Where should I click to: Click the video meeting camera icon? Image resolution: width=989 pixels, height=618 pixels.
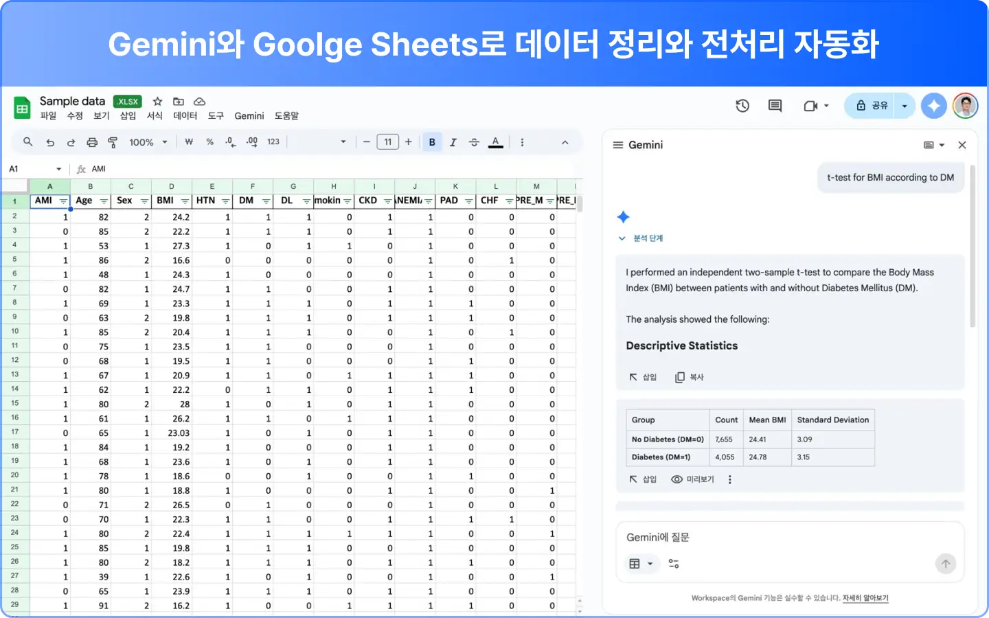pos(811,106)
